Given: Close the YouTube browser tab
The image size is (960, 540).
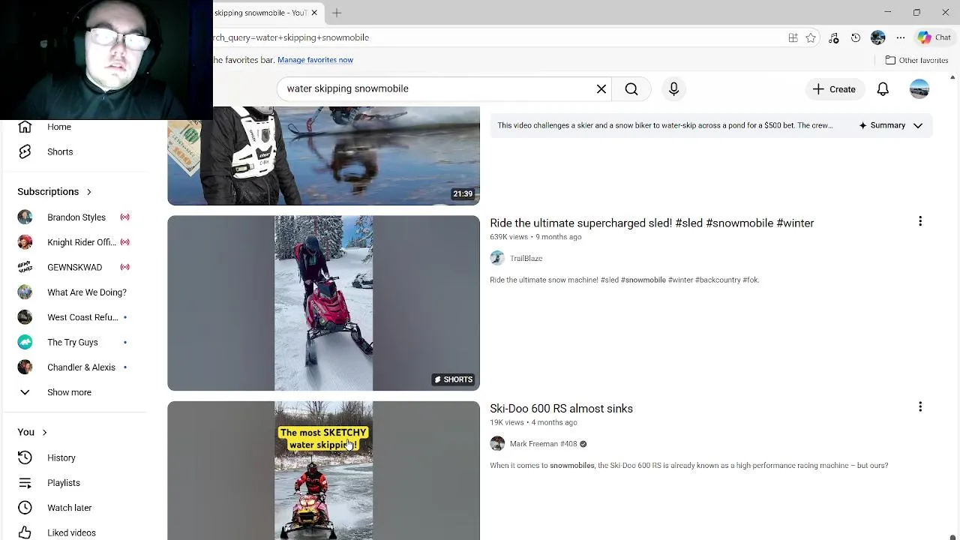Looking at the screenshot, I should click(314, 13).
